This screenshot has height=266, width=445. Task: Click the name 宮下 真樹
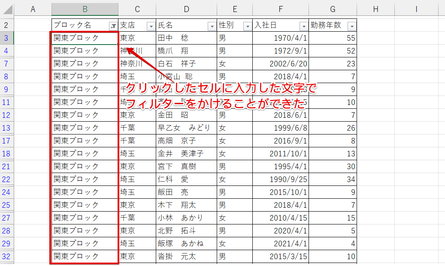pos(177,167)
